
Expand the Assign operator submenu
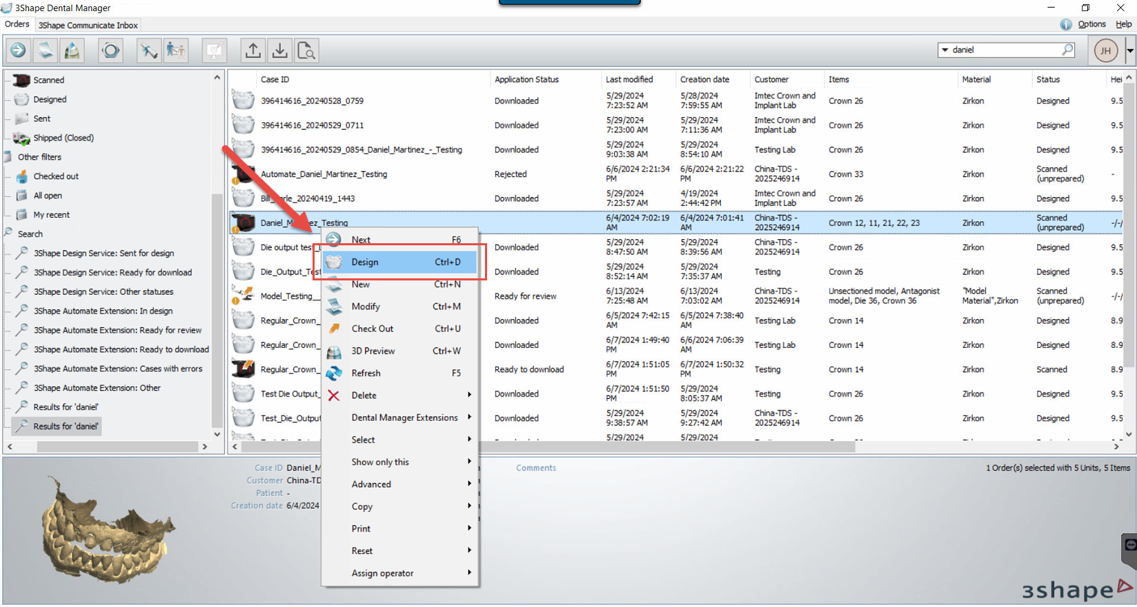click(x=400, y=573)
